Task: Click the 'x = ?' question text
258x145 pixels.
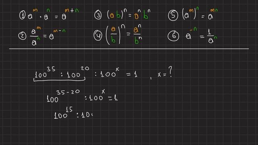Action: (x=165, y=72)
